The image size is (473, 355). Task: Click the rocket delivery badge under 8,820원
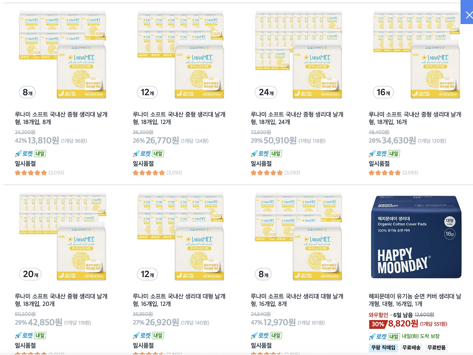[x=384, y=337]
